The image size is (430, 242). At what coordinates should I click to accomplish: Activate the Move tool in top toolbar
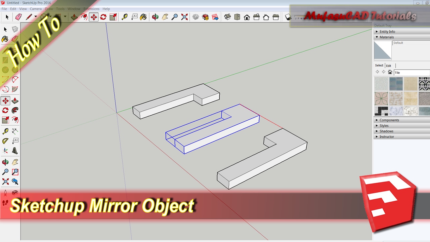coord(94,17)
